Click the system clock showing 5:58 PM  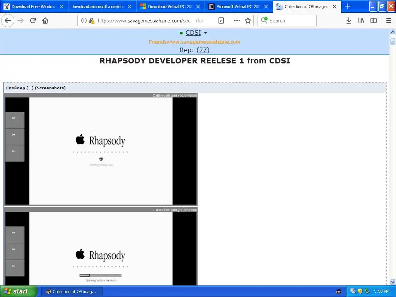382,291
